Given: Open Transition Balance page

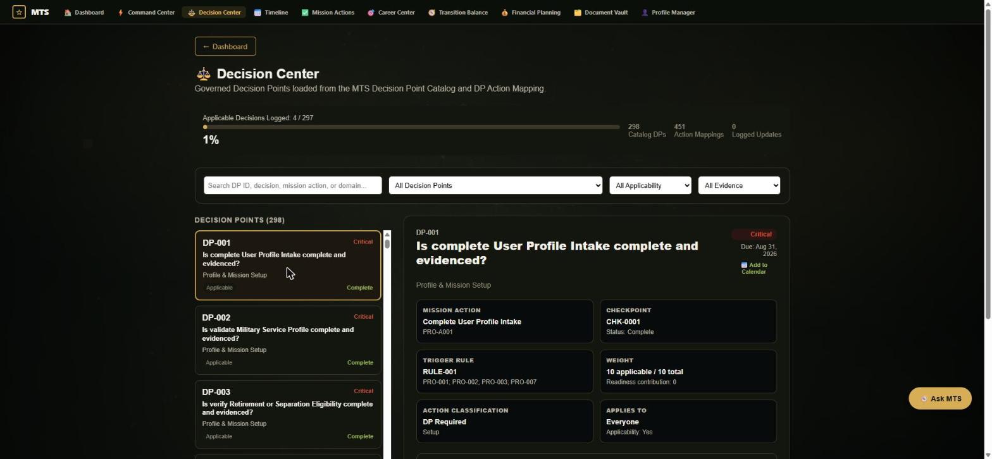Looking at the screenshot, I should [458, 13].
